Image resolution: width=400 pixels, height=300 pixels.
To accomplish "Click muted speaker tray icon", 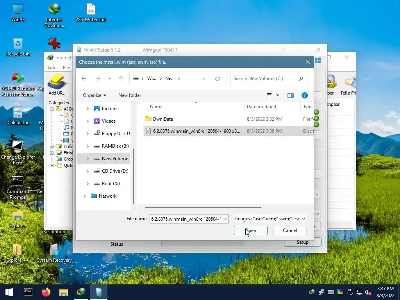I will (368, 292).
